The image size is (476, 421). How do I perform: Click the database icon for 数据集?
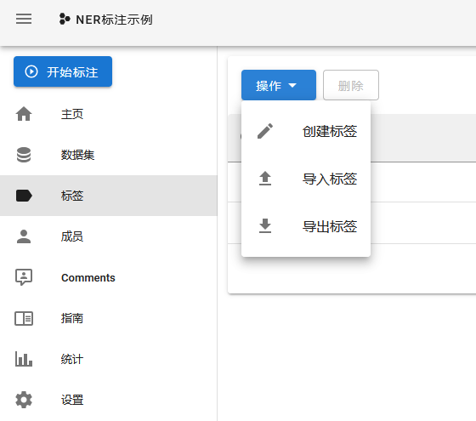click(x=24, y=155)
